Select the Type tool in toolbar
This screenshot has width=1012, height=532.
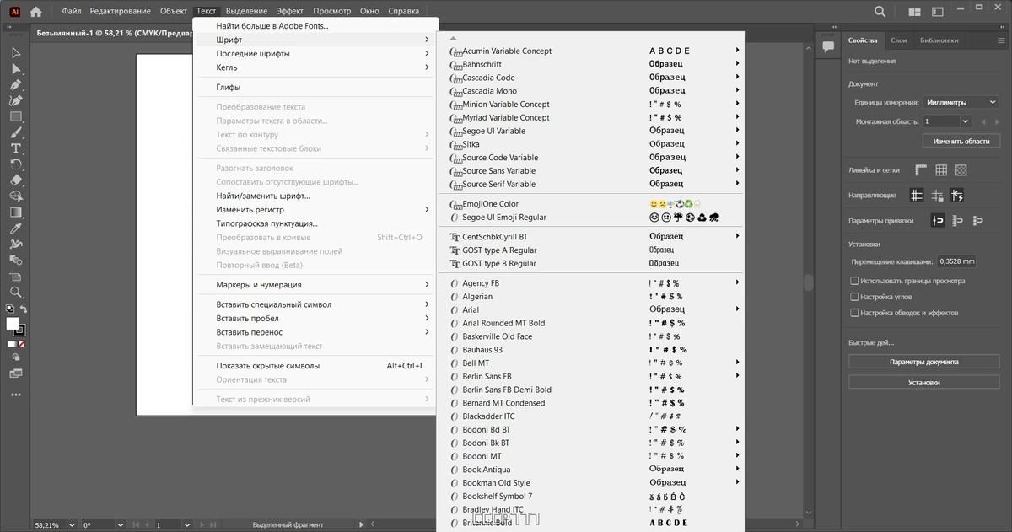[15, 148]
